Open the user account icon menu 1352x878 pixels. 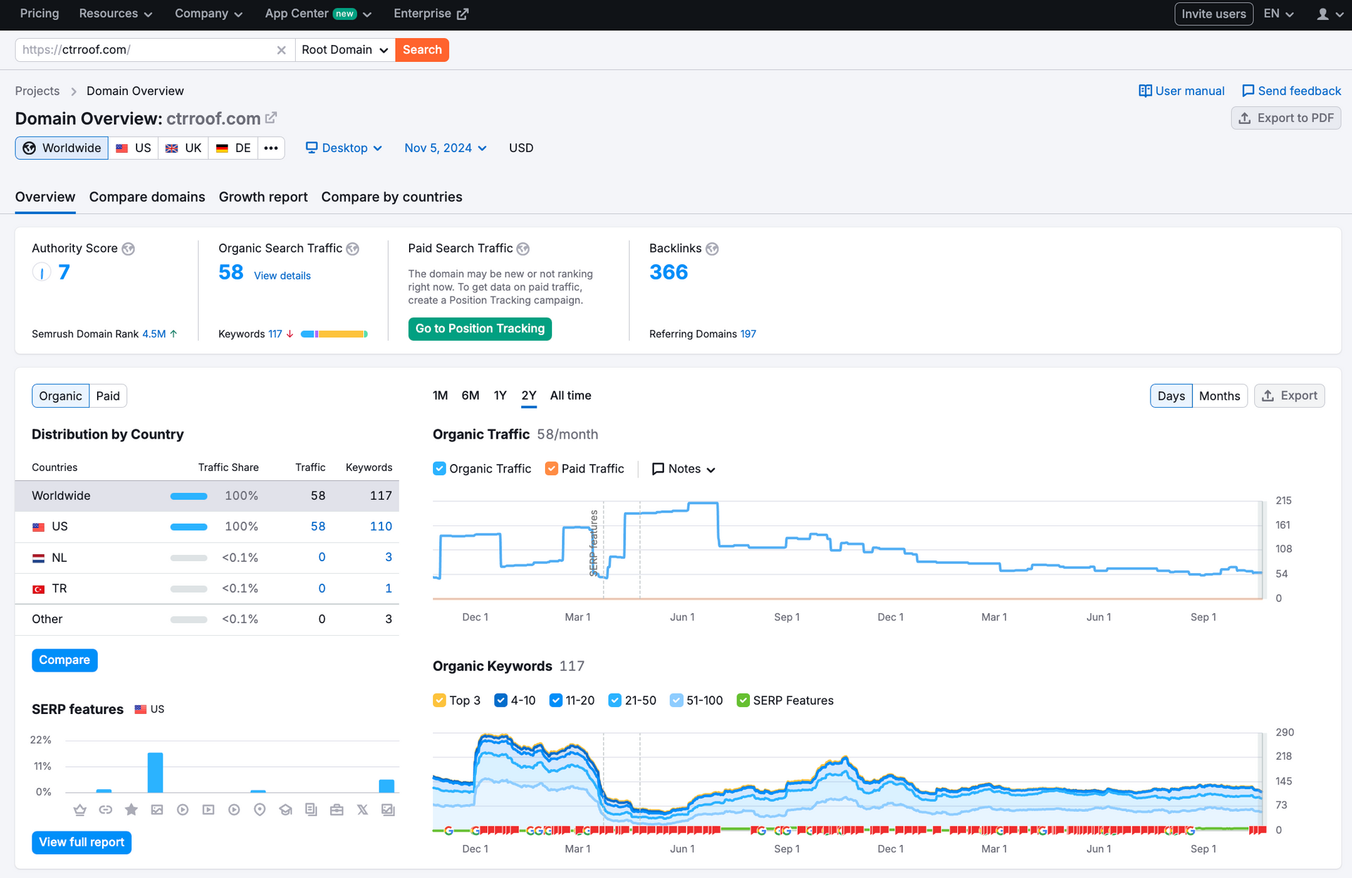click(1328, 14)
